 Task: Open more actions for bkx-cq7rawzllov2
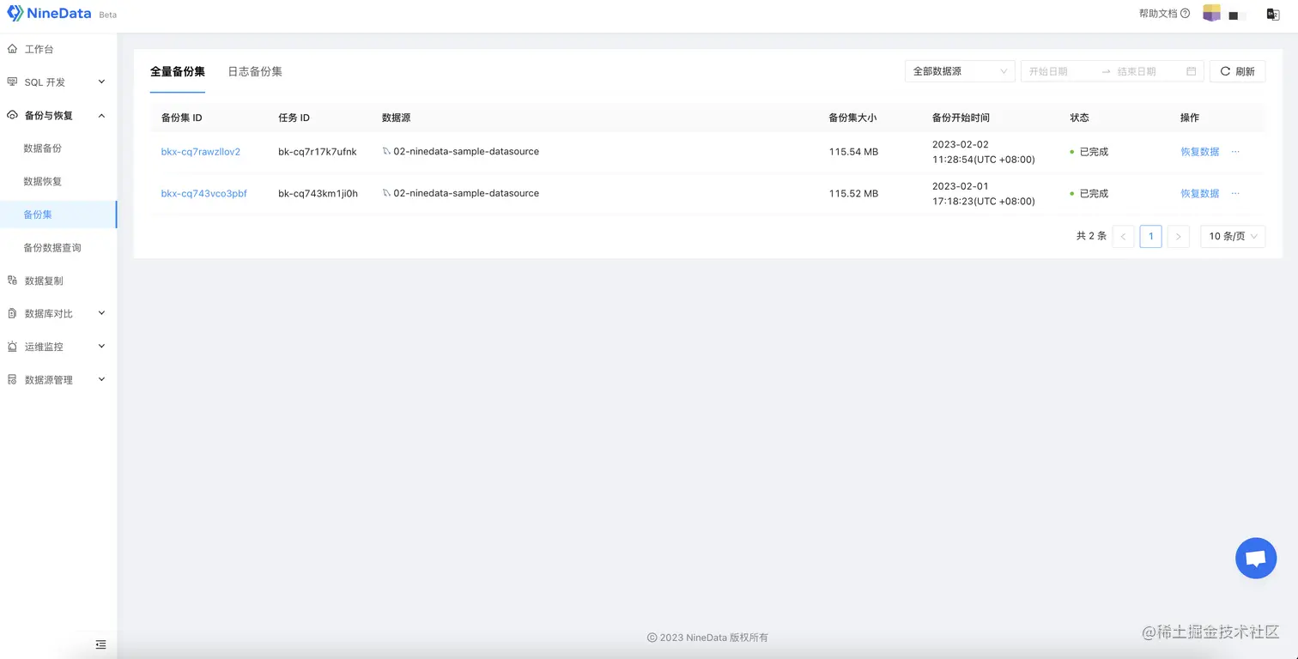click(x=1235, y=152)
